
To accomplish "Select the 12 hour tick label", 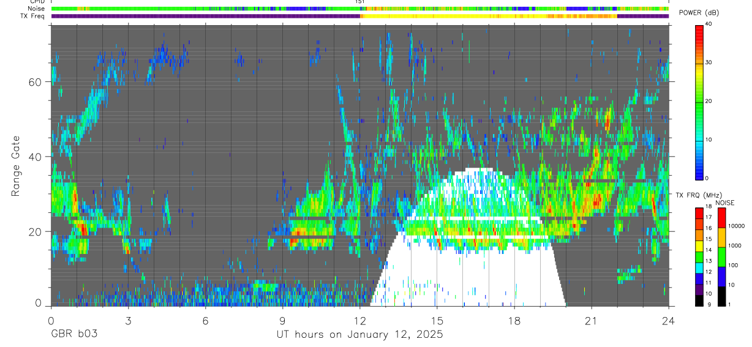I will (360, 321).
